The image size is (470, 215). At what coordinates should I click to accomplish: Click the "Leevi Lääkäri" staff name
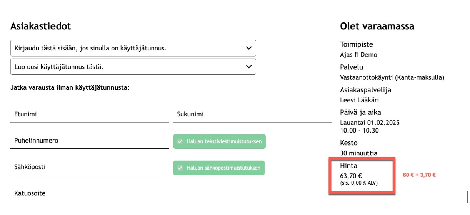pos(359,100)
